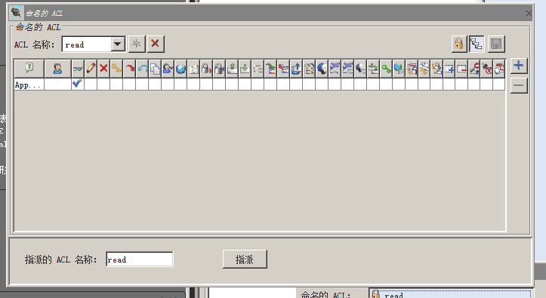Image resolution: width=546 pixels, height=298 pixels.
Task: Remove row with the gray minus button
Action: click(519, 85)
